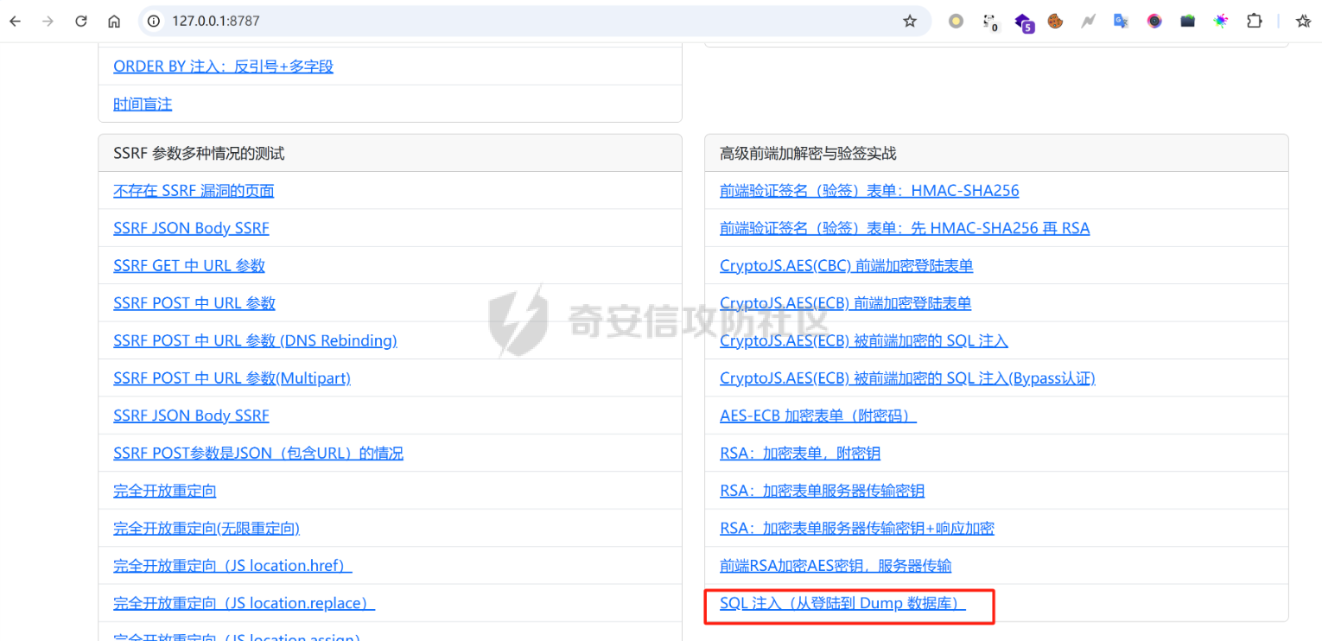Open the gray lightning bolt extension
This screenshot has width=1322, height=641.
pos(1088,22)
